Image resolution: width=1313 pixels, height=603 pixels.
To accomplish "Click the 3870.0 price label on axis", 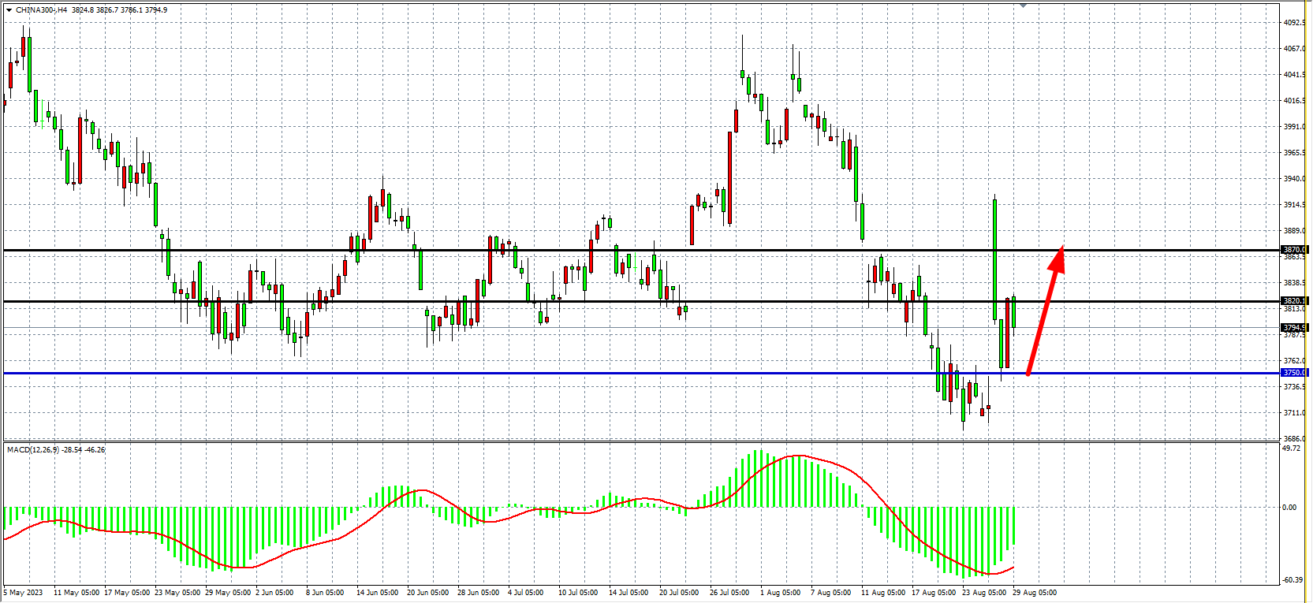I will pos(1293,250).
